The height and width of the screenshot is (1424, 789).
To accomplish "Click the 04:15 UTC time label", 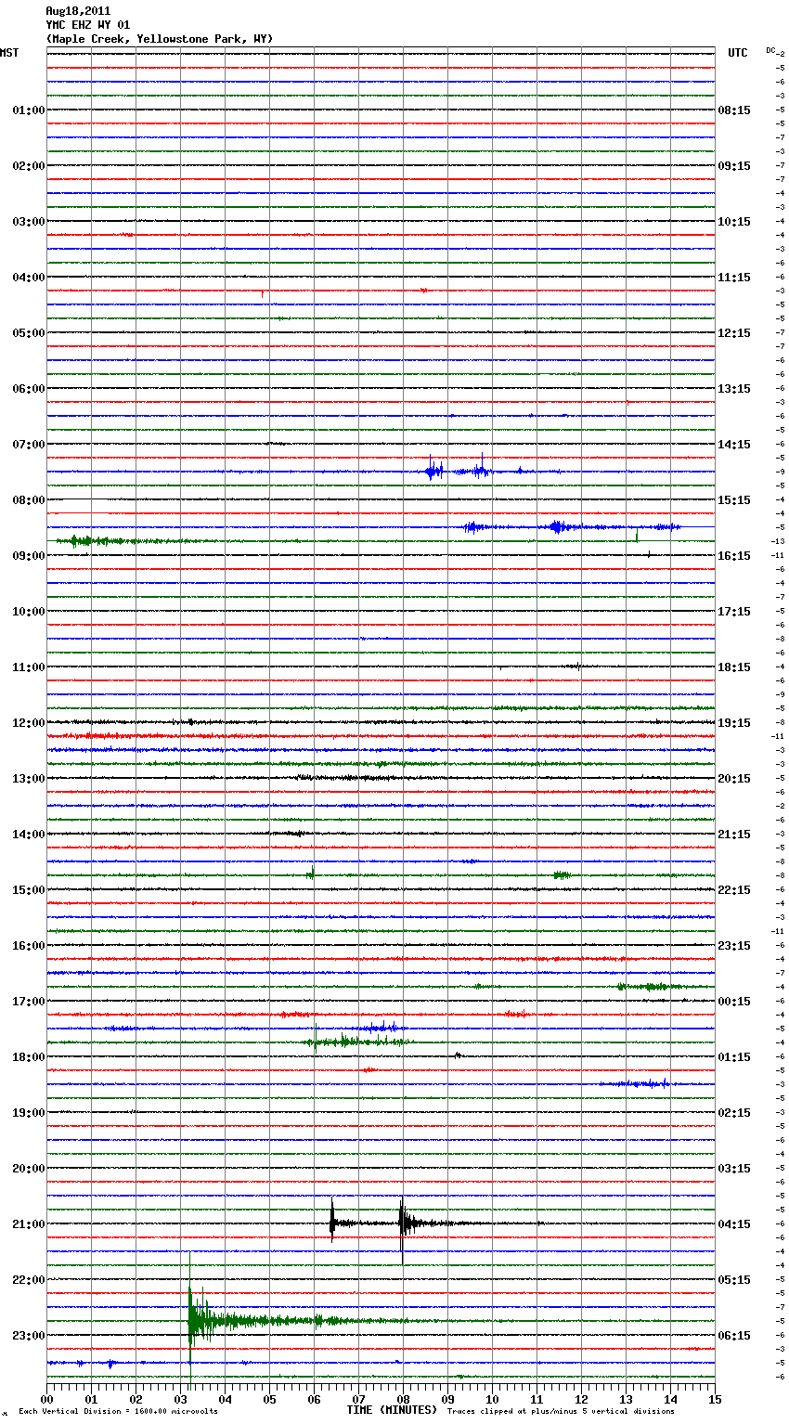I will coord(734,1224).
